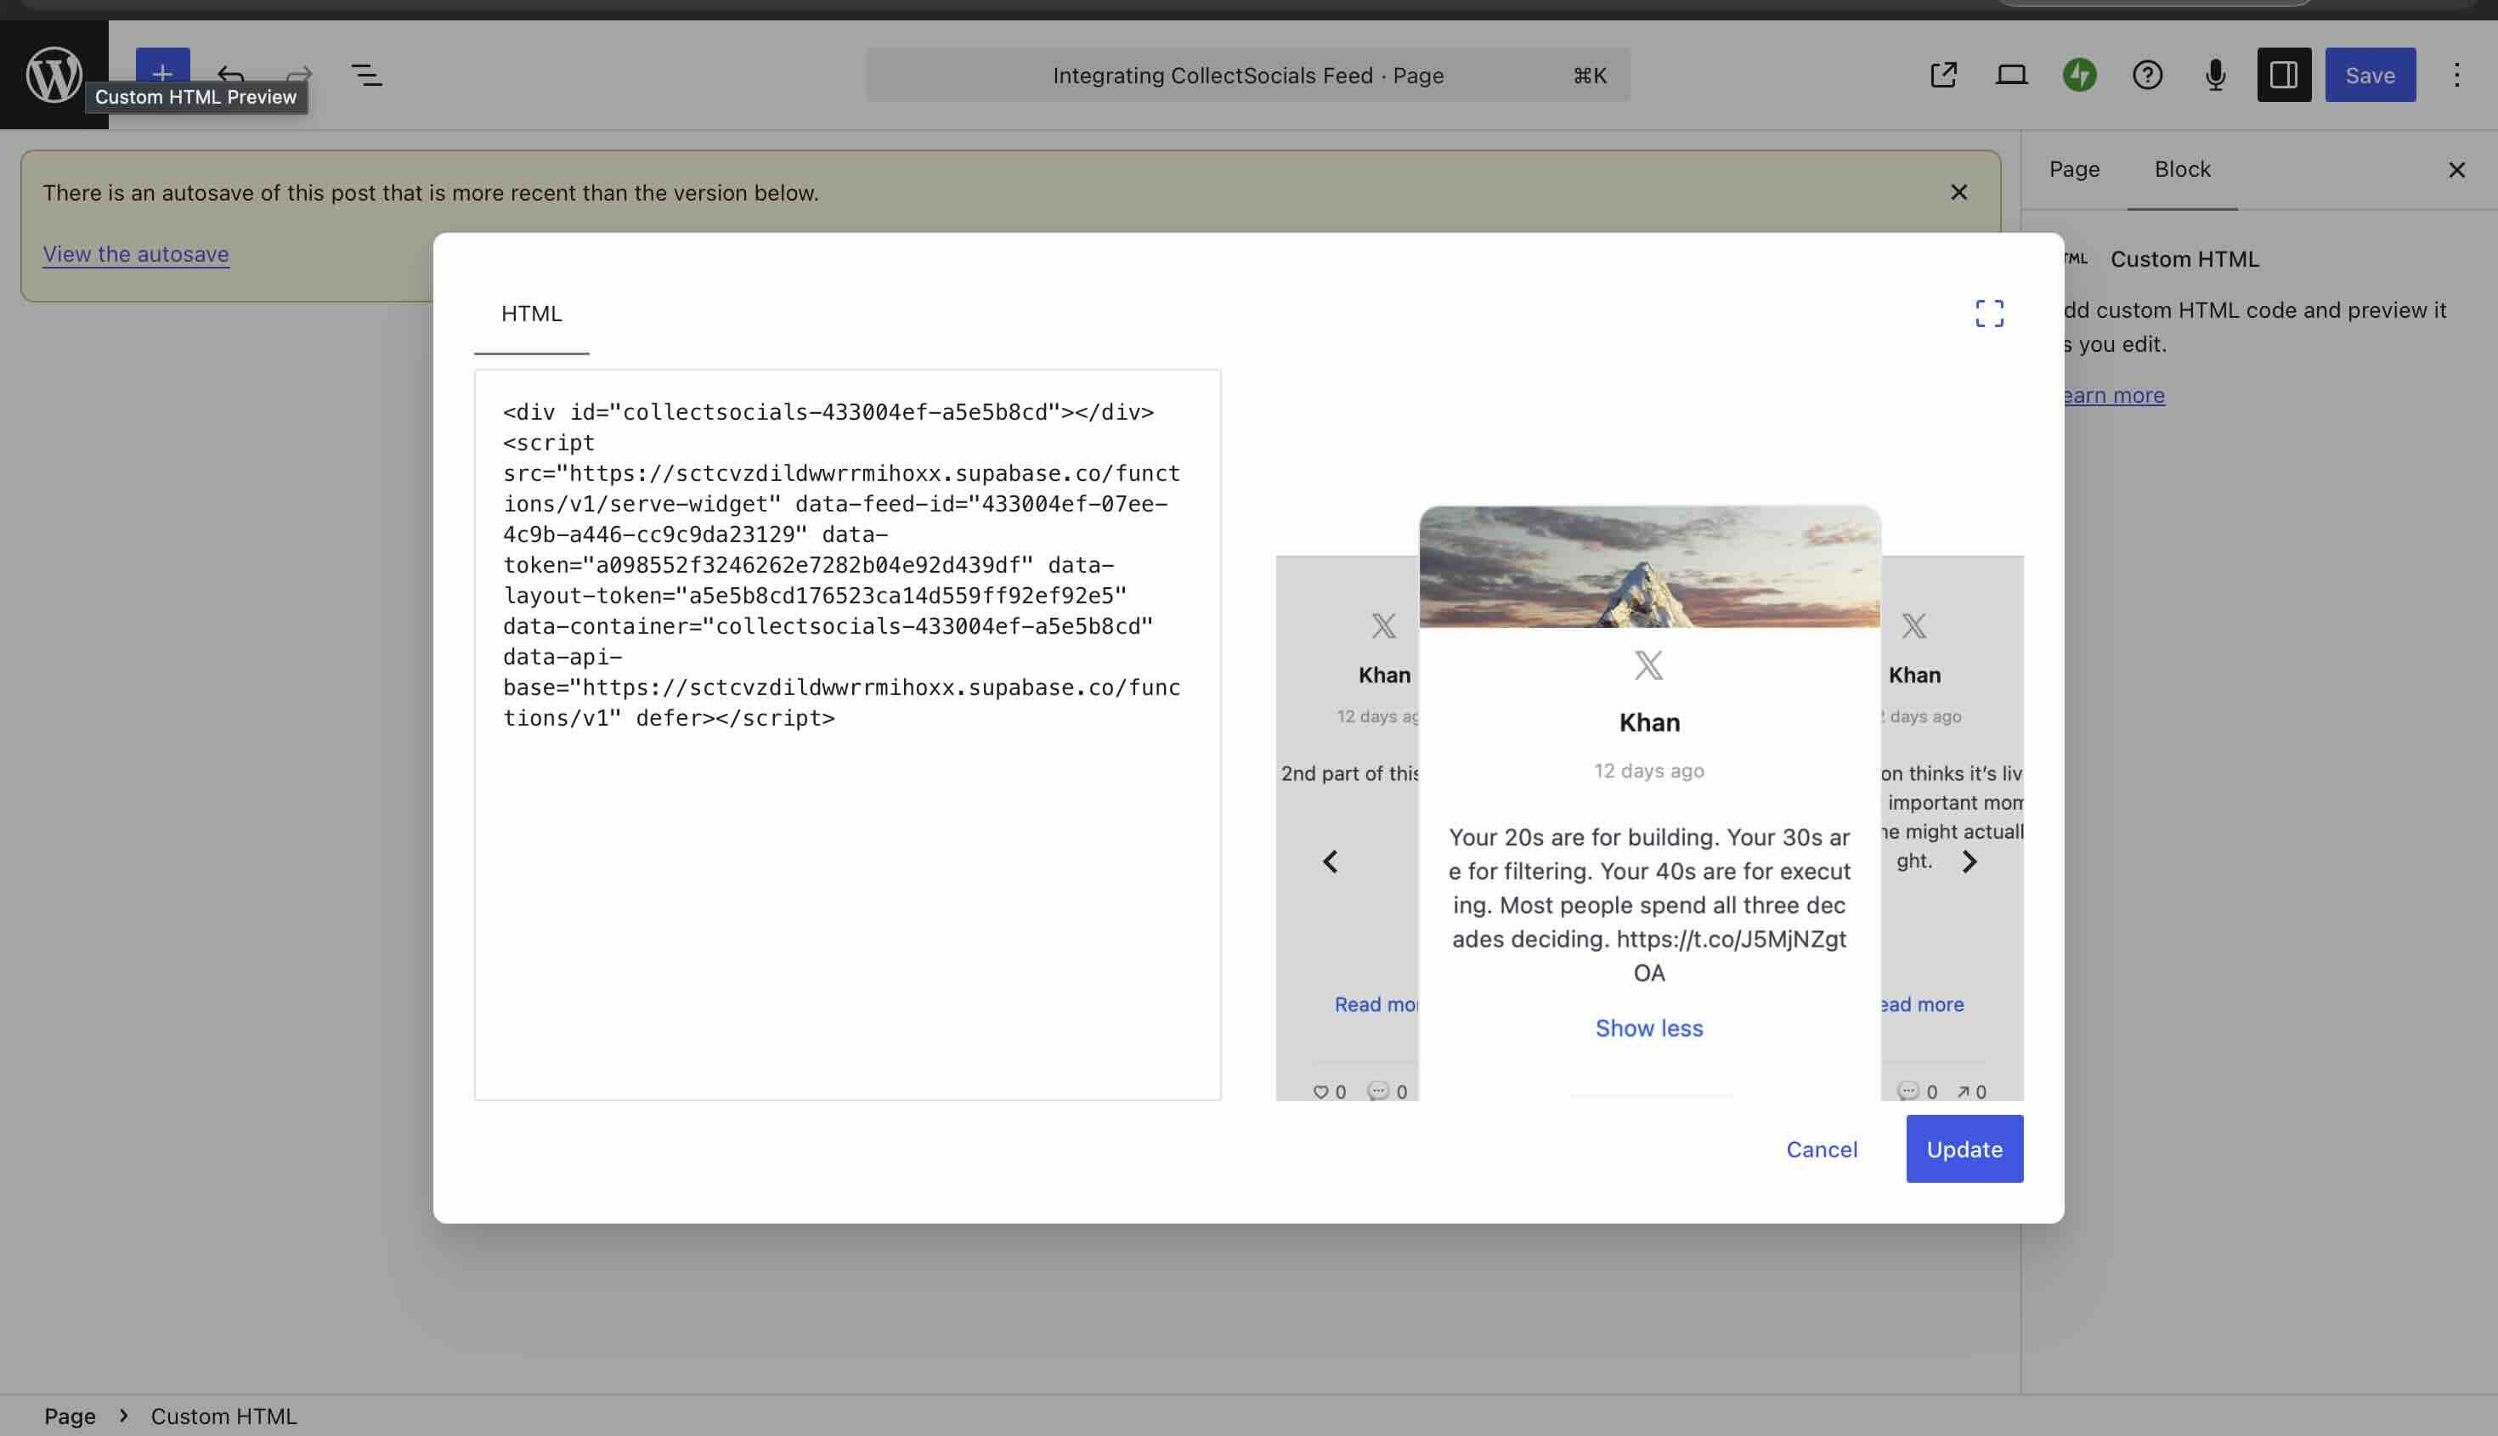
Task: Close the settings sidebar
Action: (x=2456, y=170)
